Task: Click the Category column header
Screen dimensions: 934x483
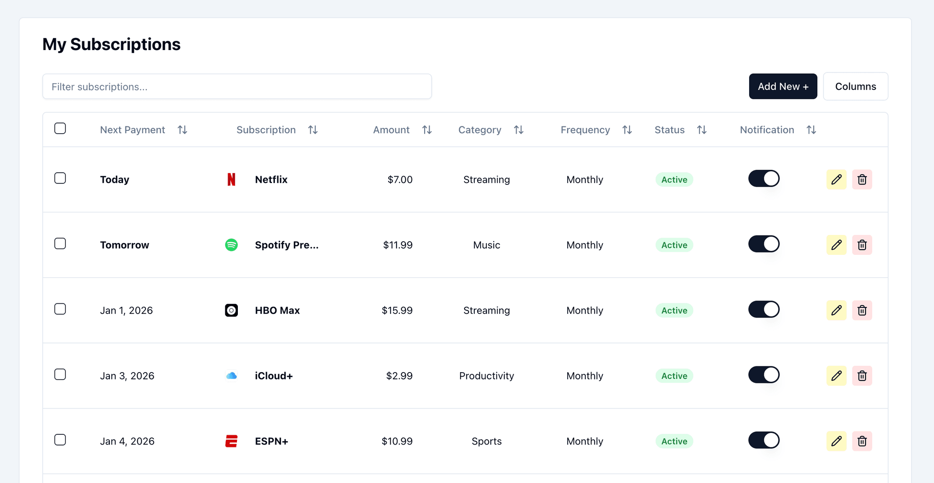Action: (x=480, y=130)
